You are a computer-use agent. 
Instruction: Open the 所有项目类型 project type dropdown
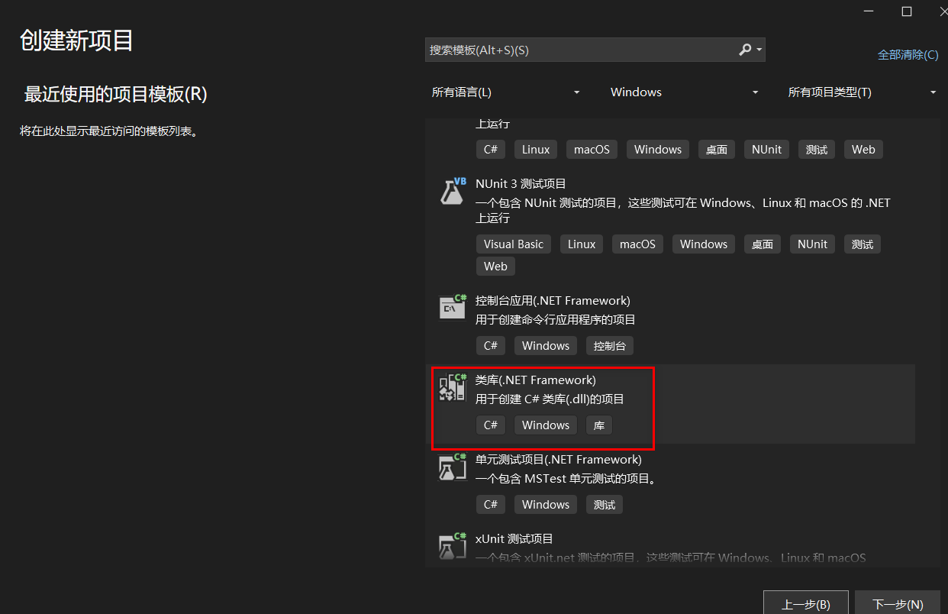coord(862,92)
